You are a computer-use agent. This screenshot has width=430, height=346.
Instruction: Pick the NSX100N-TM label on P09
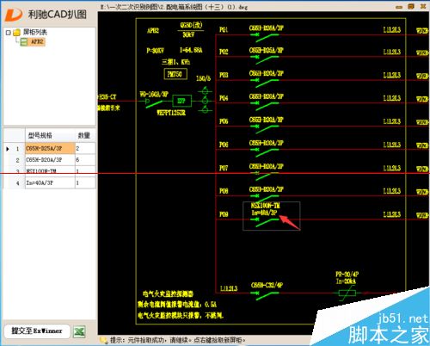click(266, 206)
